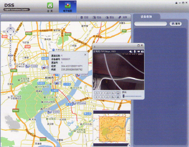Click the bottom-row PTZ iris ring button
The image size is (189, 147).
coord(118,97)
